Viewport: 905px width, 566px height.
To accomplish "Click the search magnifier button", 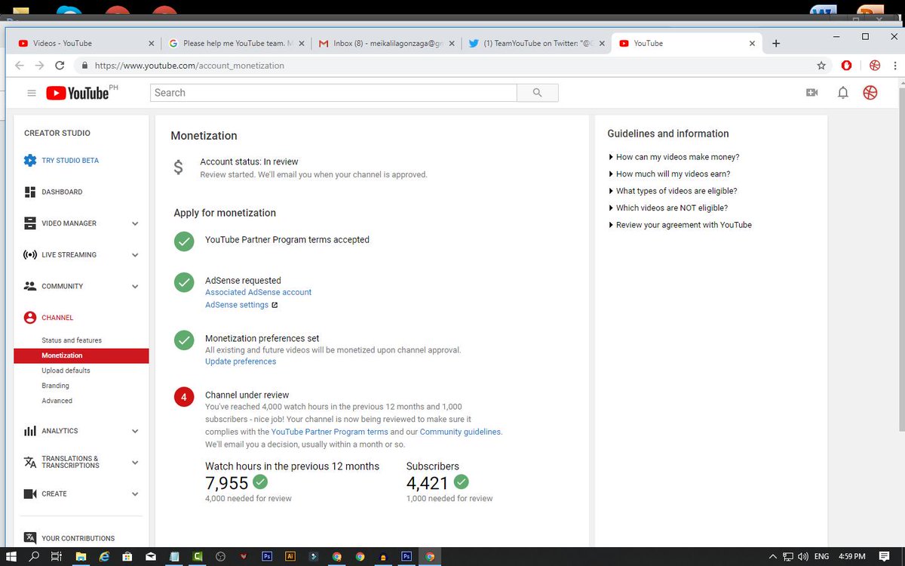I will (537, 93).
